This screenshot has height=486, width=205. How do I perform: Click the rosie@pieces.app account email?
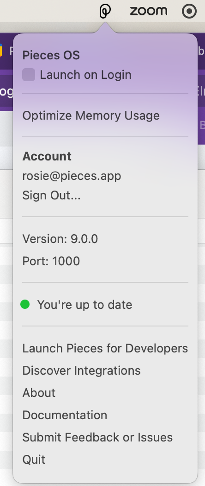[72, 176]
